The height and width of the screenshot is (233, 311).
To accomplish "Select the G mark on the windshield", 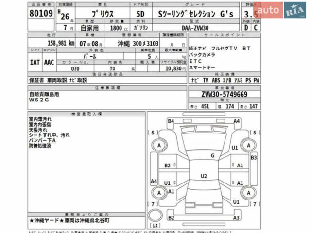I will coord(212,155).
